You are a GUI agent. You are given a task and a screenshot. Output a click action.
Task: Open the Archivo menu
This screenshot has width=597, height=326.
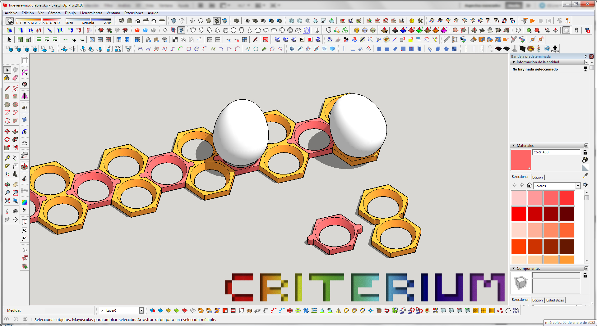11,13
